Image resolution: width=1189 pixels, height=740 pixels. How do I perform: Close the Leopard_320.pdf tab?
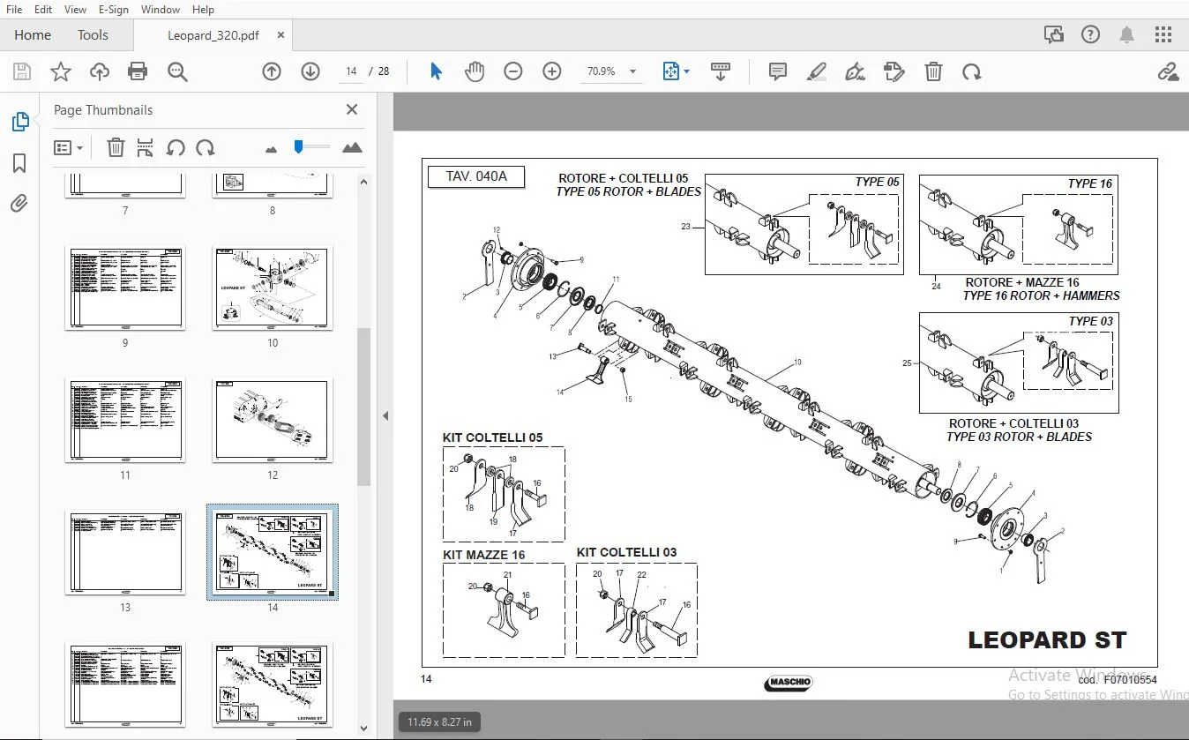pyautogui.click(x=280, y=35)
